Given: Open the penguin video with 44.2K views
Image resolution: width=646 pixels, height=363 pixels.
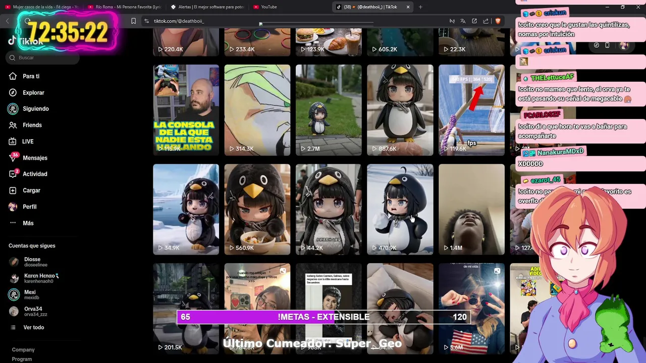Looking at the screenshot, I should point(329,209).
